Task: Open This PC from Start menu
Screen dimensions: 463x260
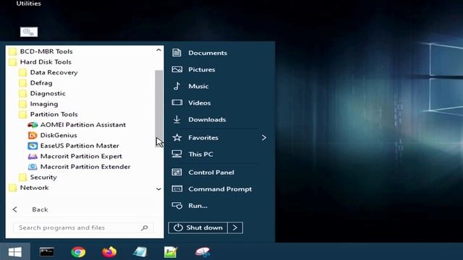Action: pyautogui.click(x=200, y=154)
